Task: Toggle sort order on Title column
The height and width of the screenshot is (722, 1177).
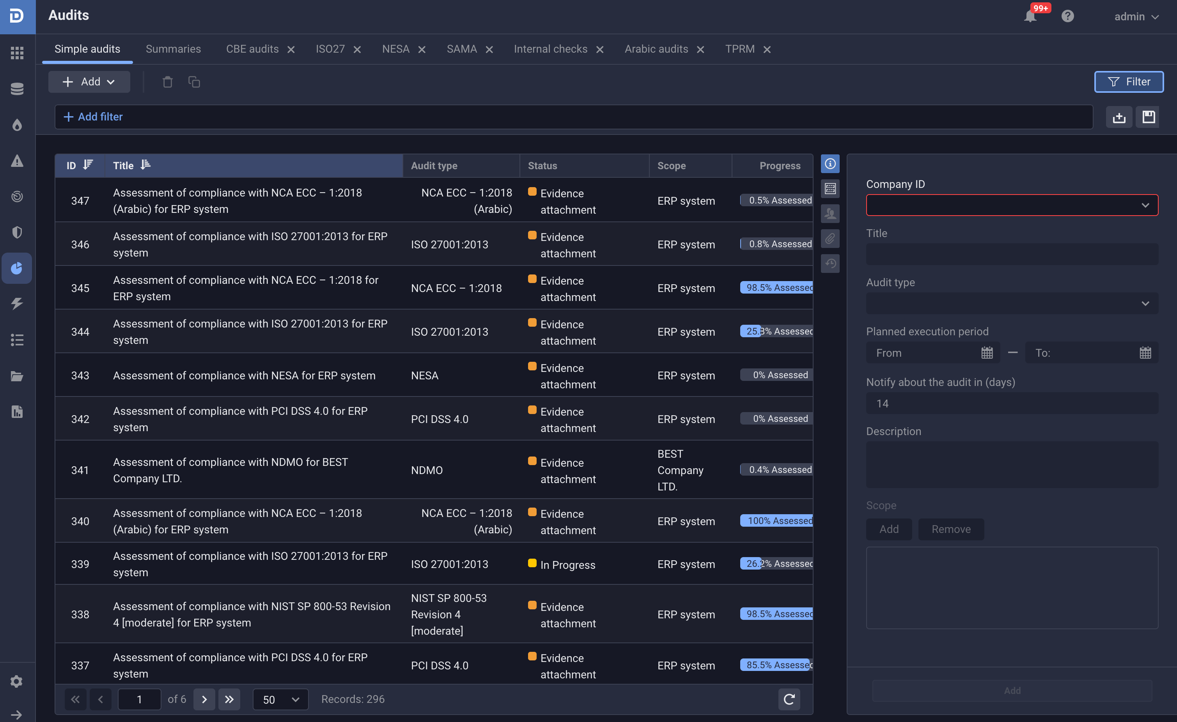Action: point(146,165)
